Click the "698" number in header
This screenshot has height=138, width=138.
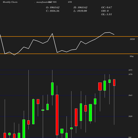(x=70, y=2)
